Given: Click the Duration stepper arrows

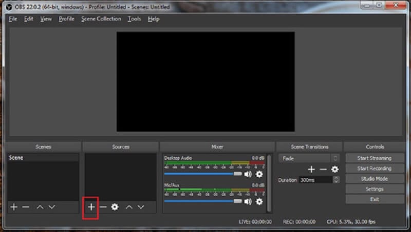Looking at the screenshot, I should click(336, 180).
